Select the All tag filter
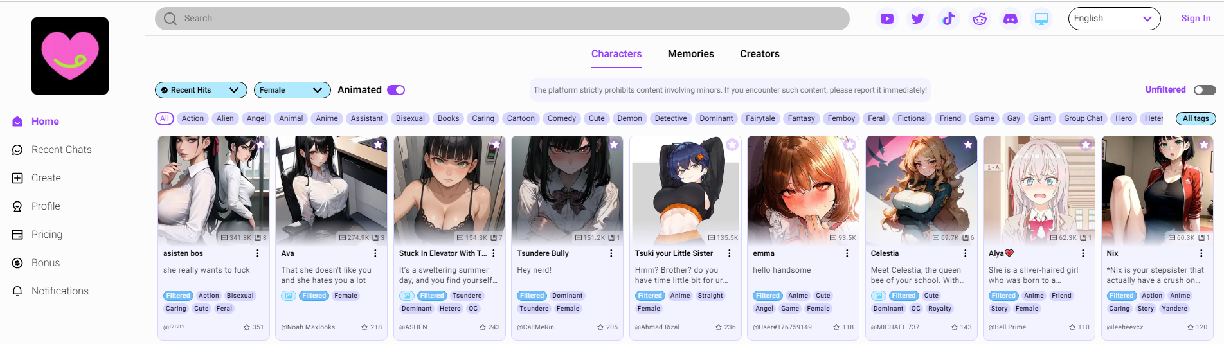 click(x=165, y=118)
